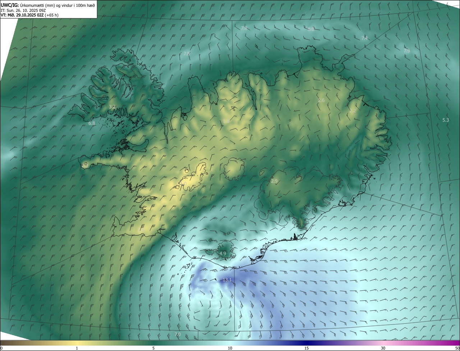
Task: Click the map value 5.3
Action: [x=446, y=120]
